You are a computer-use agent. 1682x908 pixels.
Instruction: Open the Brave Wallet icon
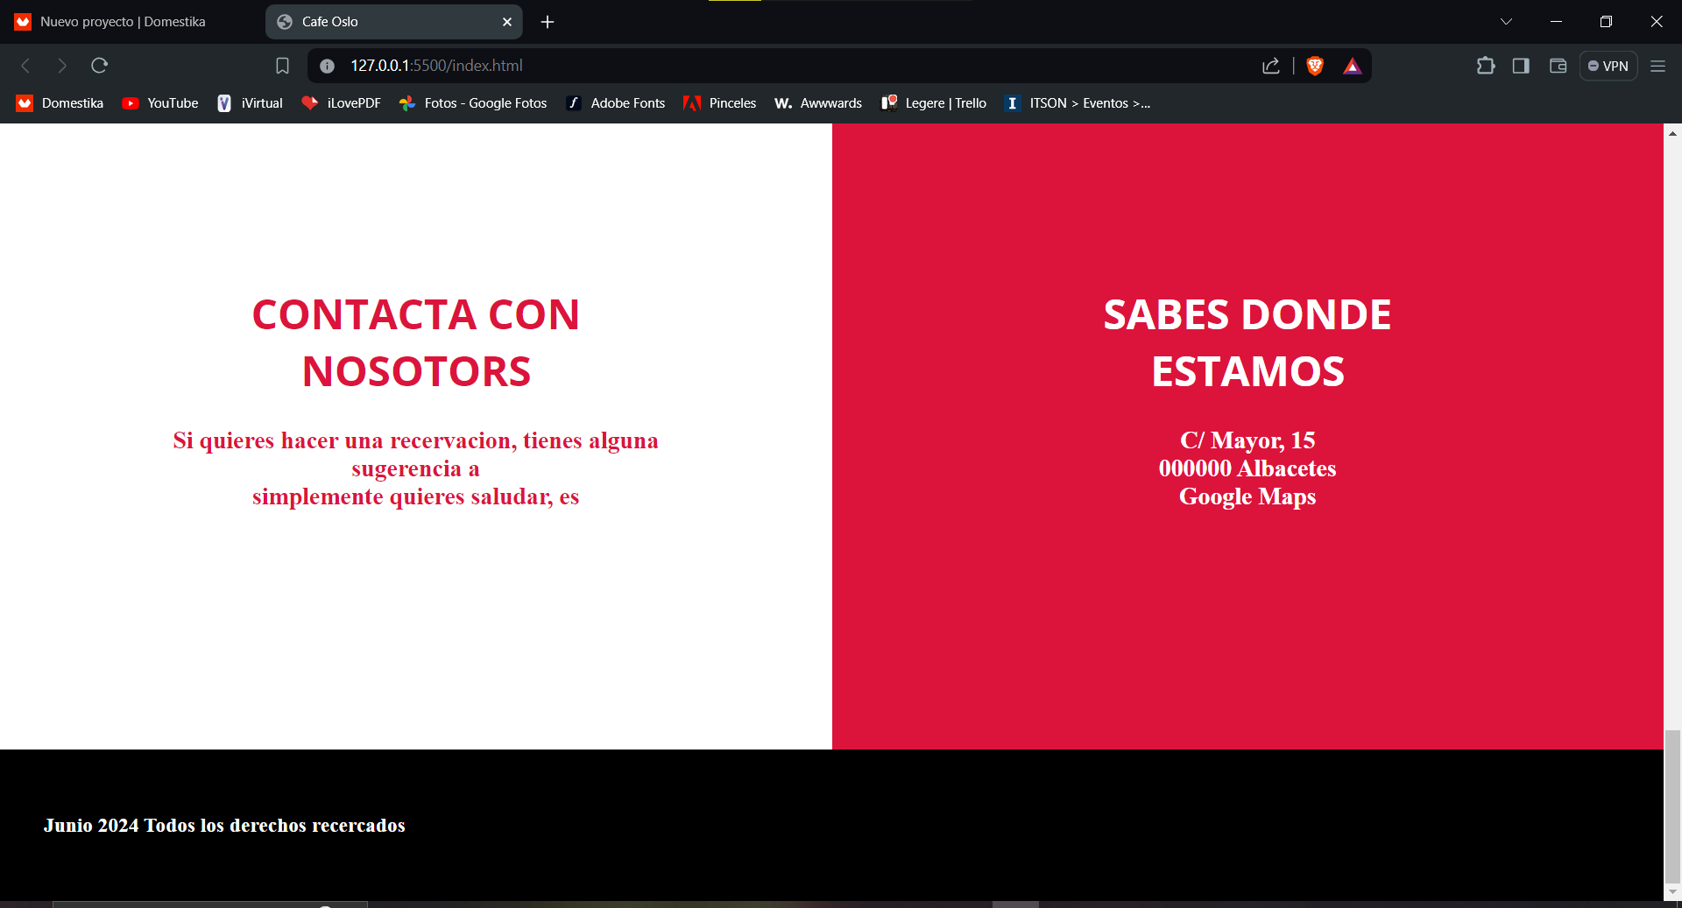[x=1558, y=66]
